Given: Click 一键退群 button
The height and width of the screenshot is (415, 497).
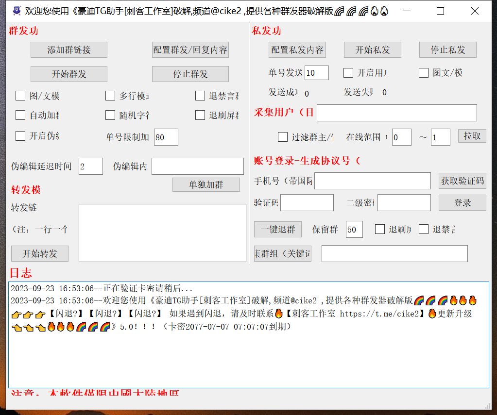Looking at the screenshot, I should [278, 230].
